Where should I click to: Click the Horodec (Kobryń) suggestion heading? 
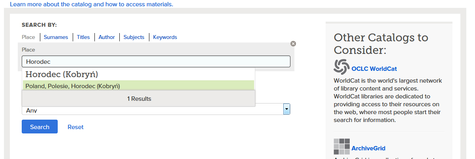62,74
